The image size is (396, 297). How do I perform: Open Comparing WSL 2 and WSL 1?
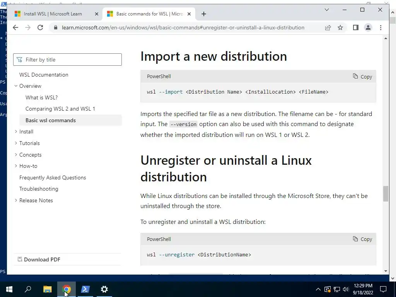[60, 109]
